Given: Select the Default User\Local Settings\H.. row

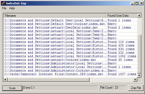Looking at the screenshot, I should click(x=70, y=20).
